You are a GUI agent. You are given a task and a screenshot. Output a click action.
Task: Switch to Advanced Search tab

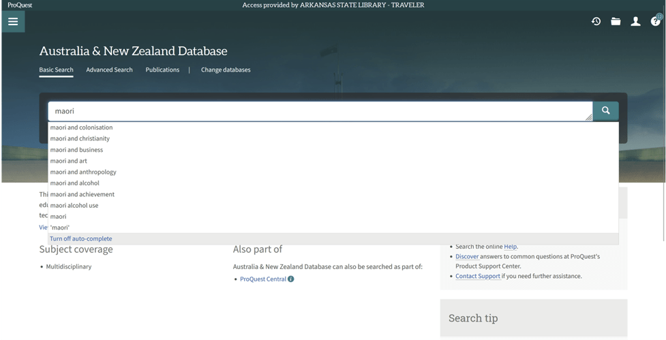pyautogui.click(x=109, y=69)
